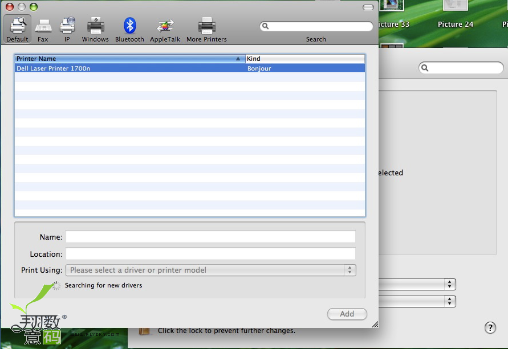Image resolution: width=508 pixels, height=349 pixels.
Task: Click into the Location text field
Action: [x=210, y=253]
